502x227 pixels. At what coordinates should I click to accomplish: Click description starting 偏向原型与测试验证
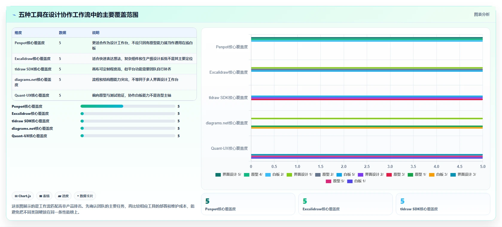point(132,95)
